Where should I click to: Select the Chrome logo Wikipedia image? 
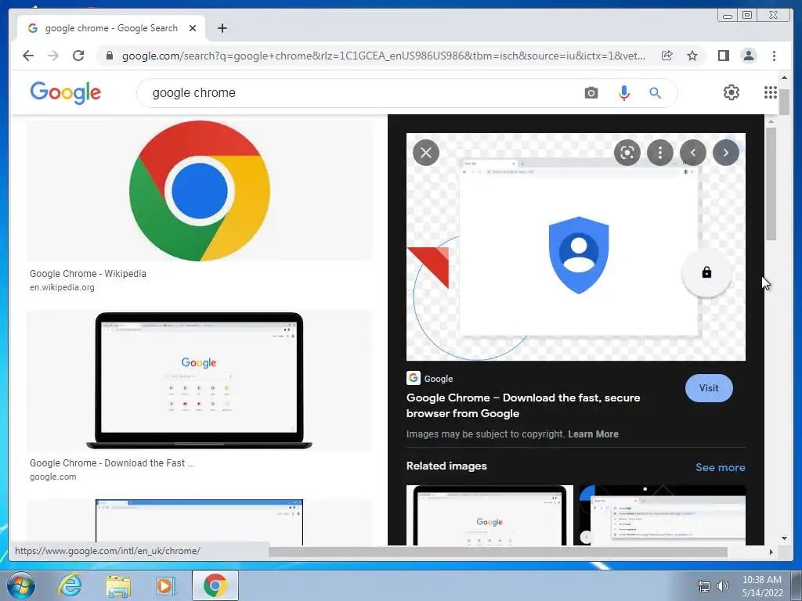point(200,191)
